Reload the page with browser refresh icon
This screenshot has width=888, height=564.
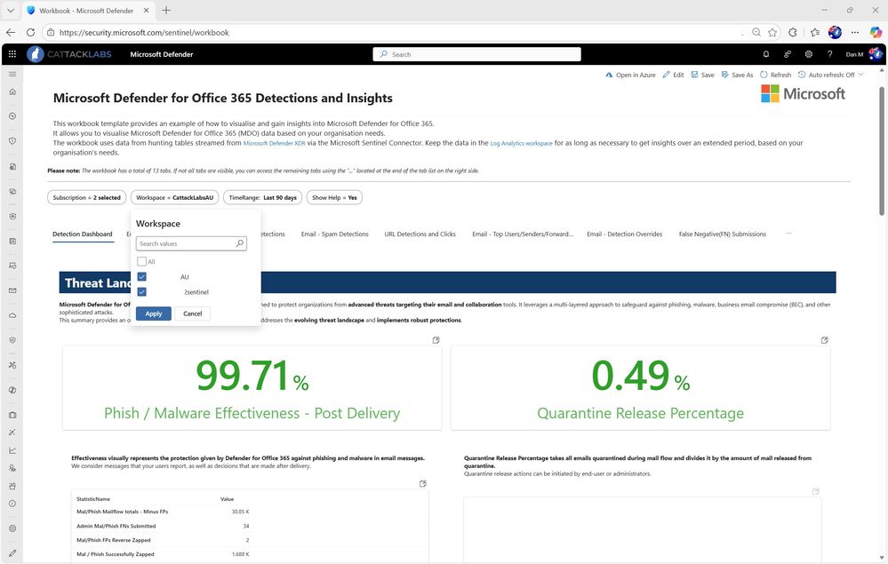30,32
